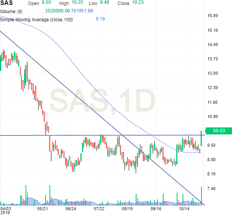
Task: Click the 04/03 date axis label
Action: point(6,208)
